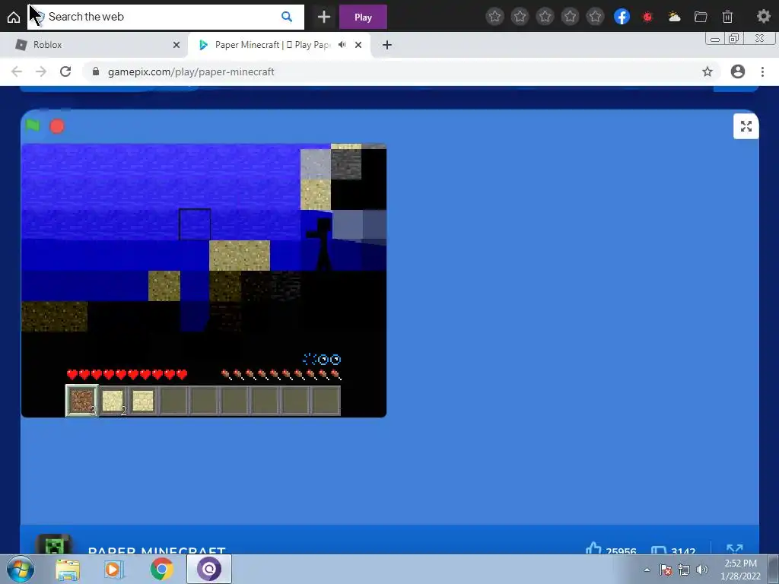
Task: Mute the Paper Minecraft tab audio
Action: click(x=342, y=45)
